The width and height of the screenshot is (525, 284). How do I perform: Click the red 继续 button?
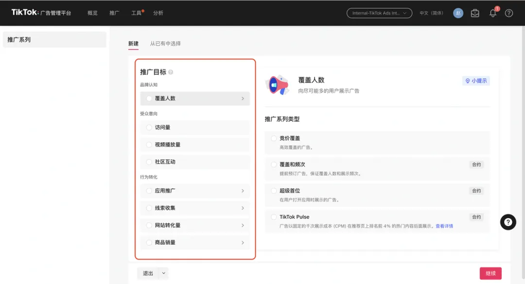coord(490,273)
